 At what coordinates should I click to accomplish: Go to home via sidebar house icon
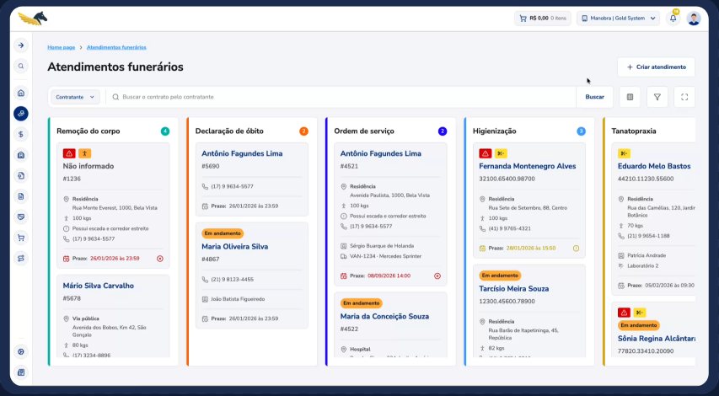pos(20,93)
